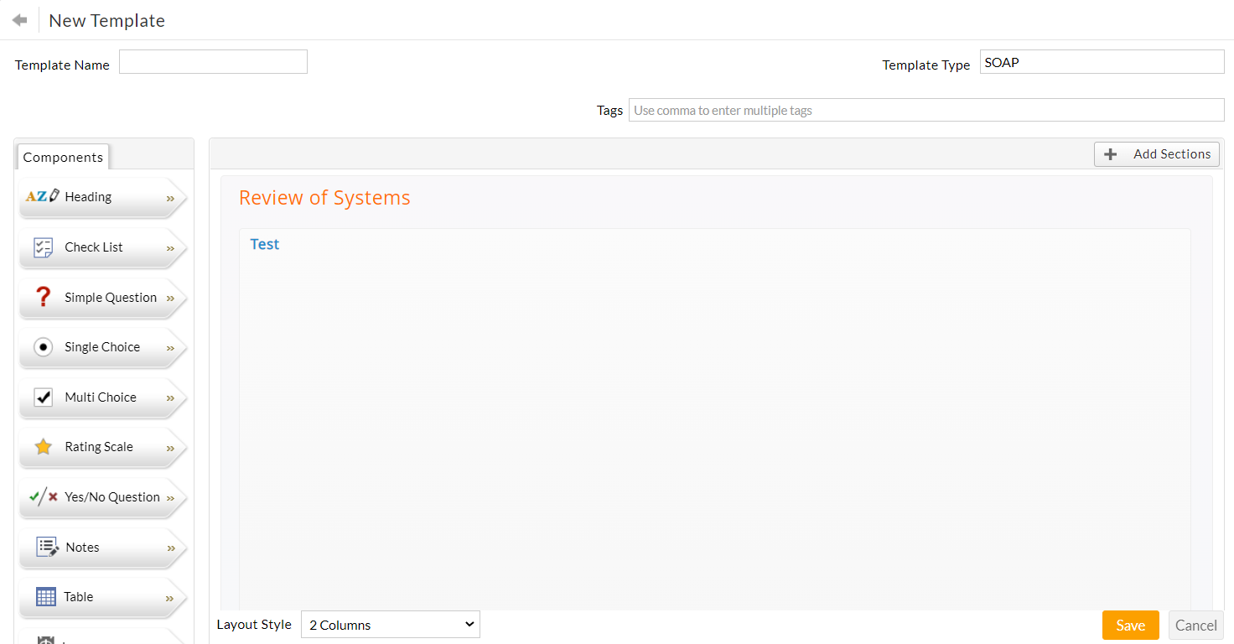
Task: Click the back arrow icon
Action: click(19, 20)
